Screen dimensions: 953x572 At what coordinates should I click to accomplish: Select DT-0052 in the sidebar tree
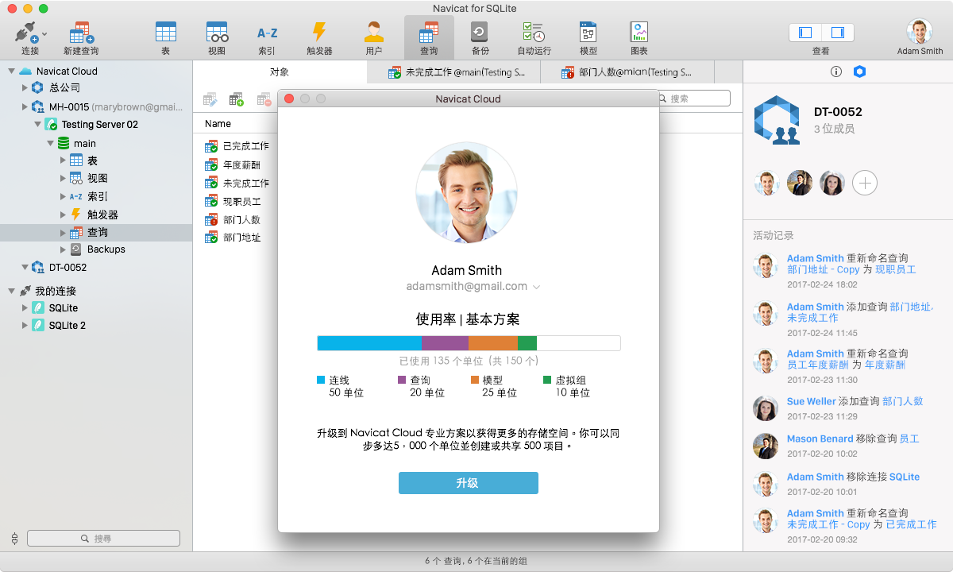click(68, 268)
